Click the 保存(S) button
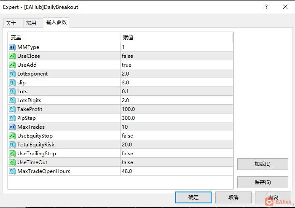This screenshot has width=295, height=208. tap(263, 182)
